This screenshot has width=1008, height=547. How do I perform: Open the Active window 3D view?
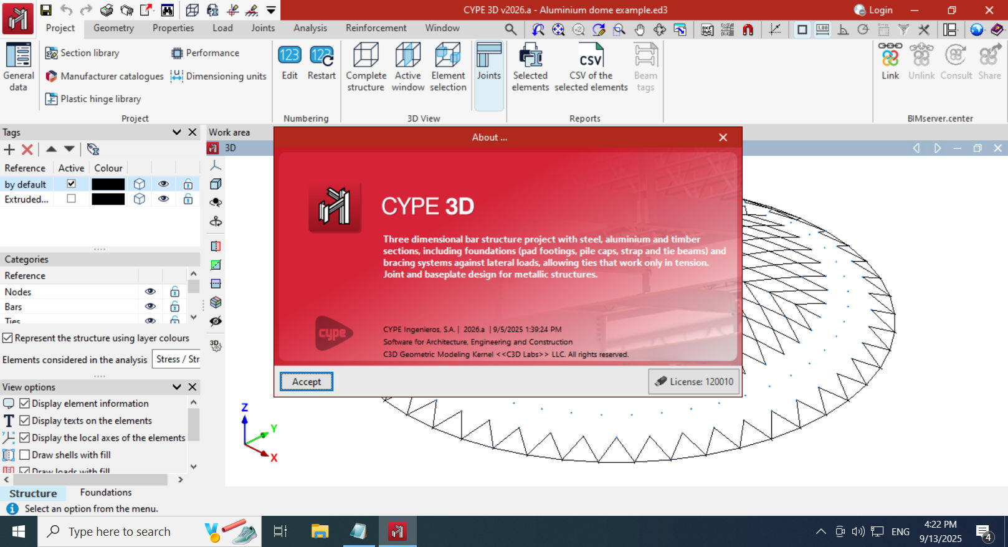click(x=408, y=67)
